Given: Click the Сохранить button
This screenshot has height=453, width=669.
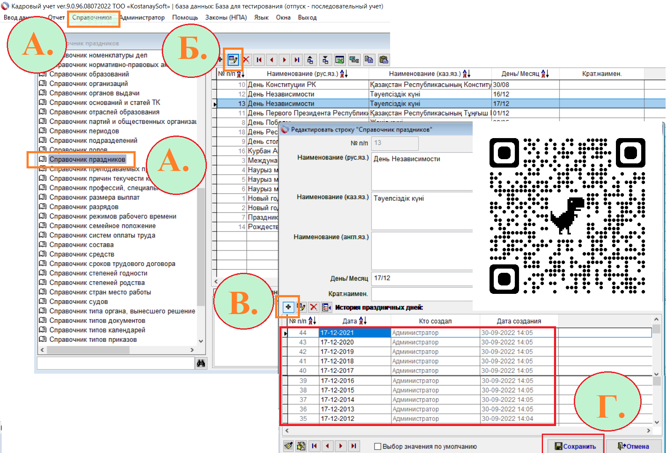Looking at the screenshot, I should point(575,446).
